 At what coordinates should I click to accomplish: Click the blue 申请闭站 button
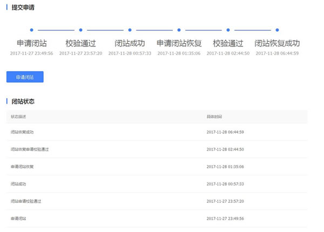click(x=25, y=77)
